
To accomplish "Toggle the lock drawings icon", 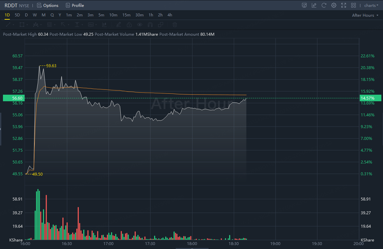I will pyautogui.click(x=129, y=25).
